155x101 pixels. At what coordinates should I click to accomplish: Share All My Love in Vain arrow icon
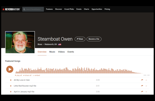pos(142,80)
